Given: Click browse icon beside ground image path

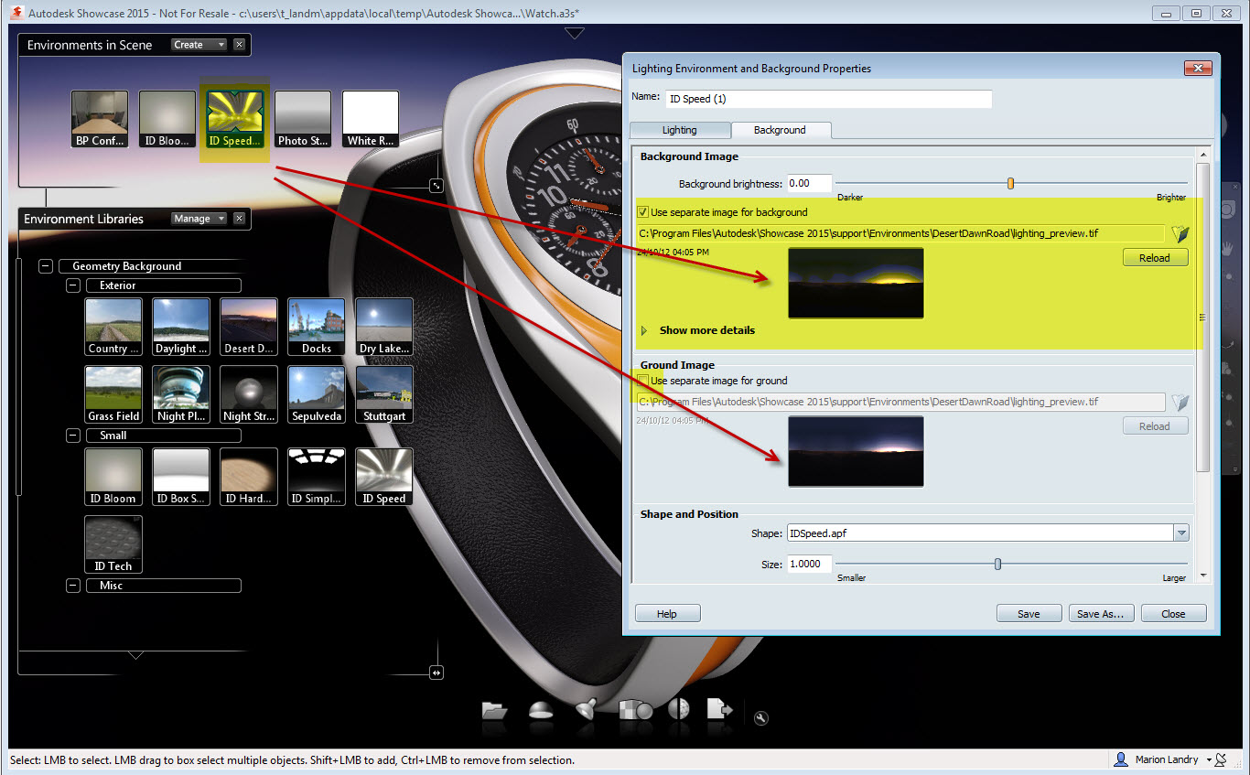Looking at the screenshot, I should pyautogui.click(x=1180, y=403).
